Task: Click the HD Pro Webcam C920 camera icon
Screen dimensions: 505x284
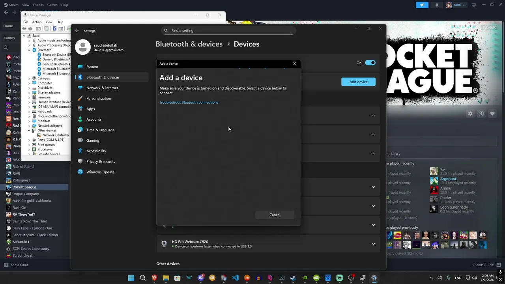Action: click(x=164, y=244)
